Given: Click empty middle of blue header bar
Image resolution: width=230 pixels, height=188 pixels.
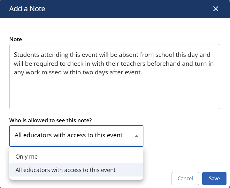Looking at the screenshot, I should coord(128,9).
